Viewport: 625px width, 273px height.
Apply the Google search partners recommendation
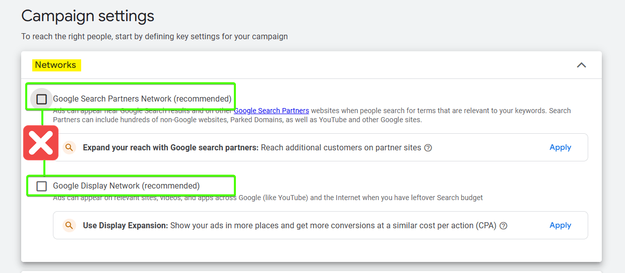coord(560,147)
